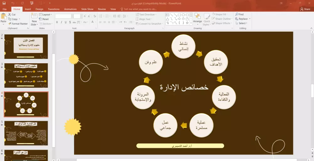
Task: Open the File menu
Action: pyautogui.click(x=5, y=9)
